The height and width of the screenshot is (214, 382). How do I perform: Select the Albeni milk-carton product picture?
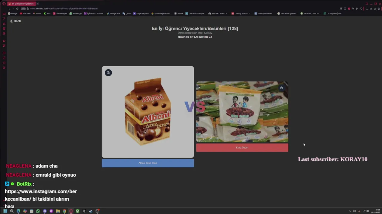click(x=148, y=112)
